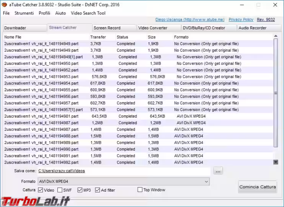Sort by the Transfer column header
Viewport: 284px width, 207px height.
point(102,37)
